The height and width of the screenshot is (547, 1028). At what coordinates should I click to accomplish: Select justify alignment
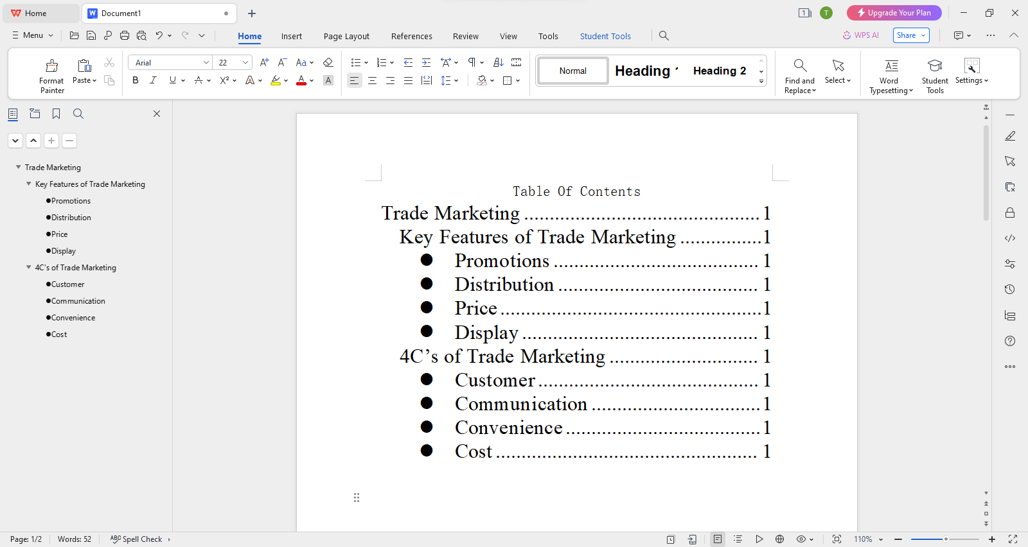[408, 80]
